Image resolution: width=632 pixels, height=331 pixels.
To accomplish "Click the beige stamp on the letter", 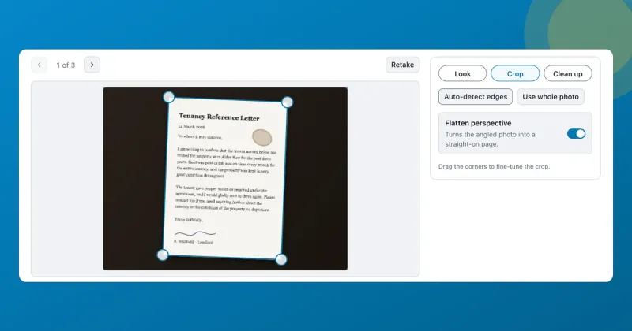I will click(x=262, y=138).
